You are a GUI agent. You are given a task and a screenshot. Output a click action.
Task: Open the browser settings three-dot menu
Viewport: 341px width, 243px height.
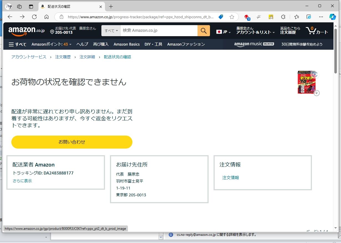[x=321, y=17]
